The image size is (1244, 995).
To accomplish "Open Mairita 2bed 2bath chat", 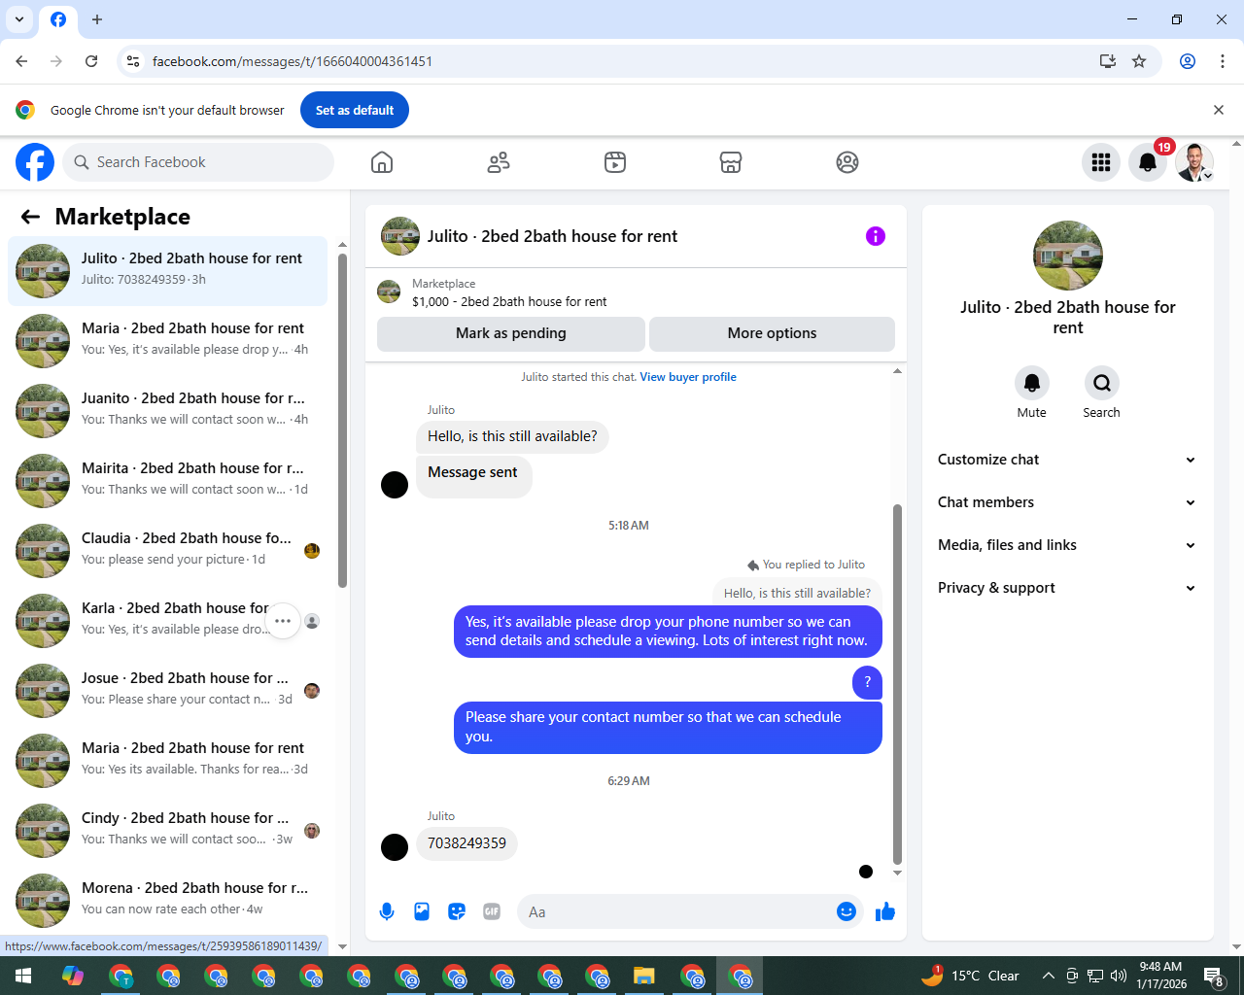I will 167,481.
